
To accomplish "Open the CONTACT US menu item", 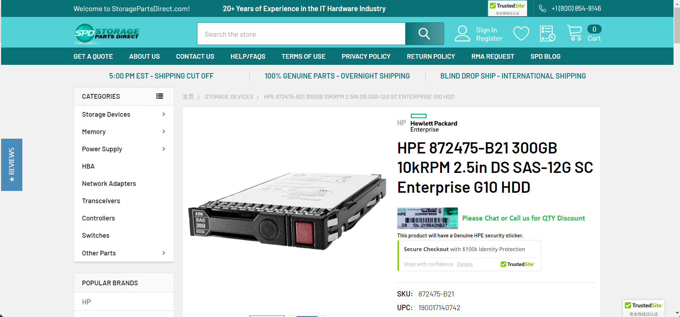I will click(195, 57).
